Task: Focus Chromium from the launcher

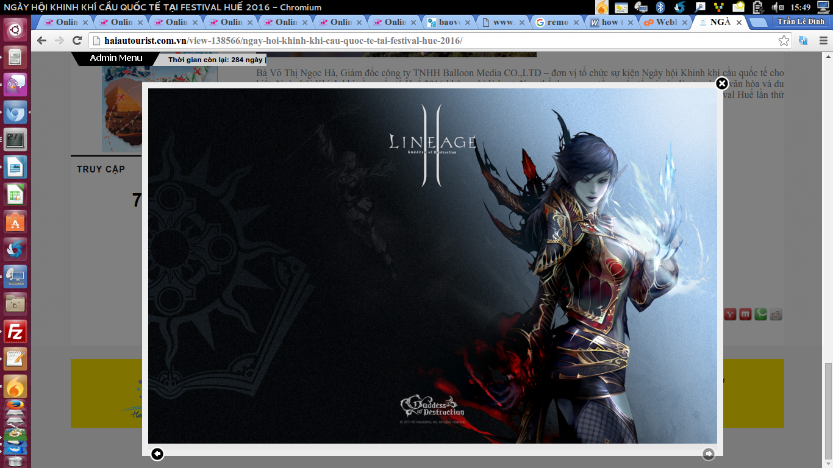Action: pos(15,113)
